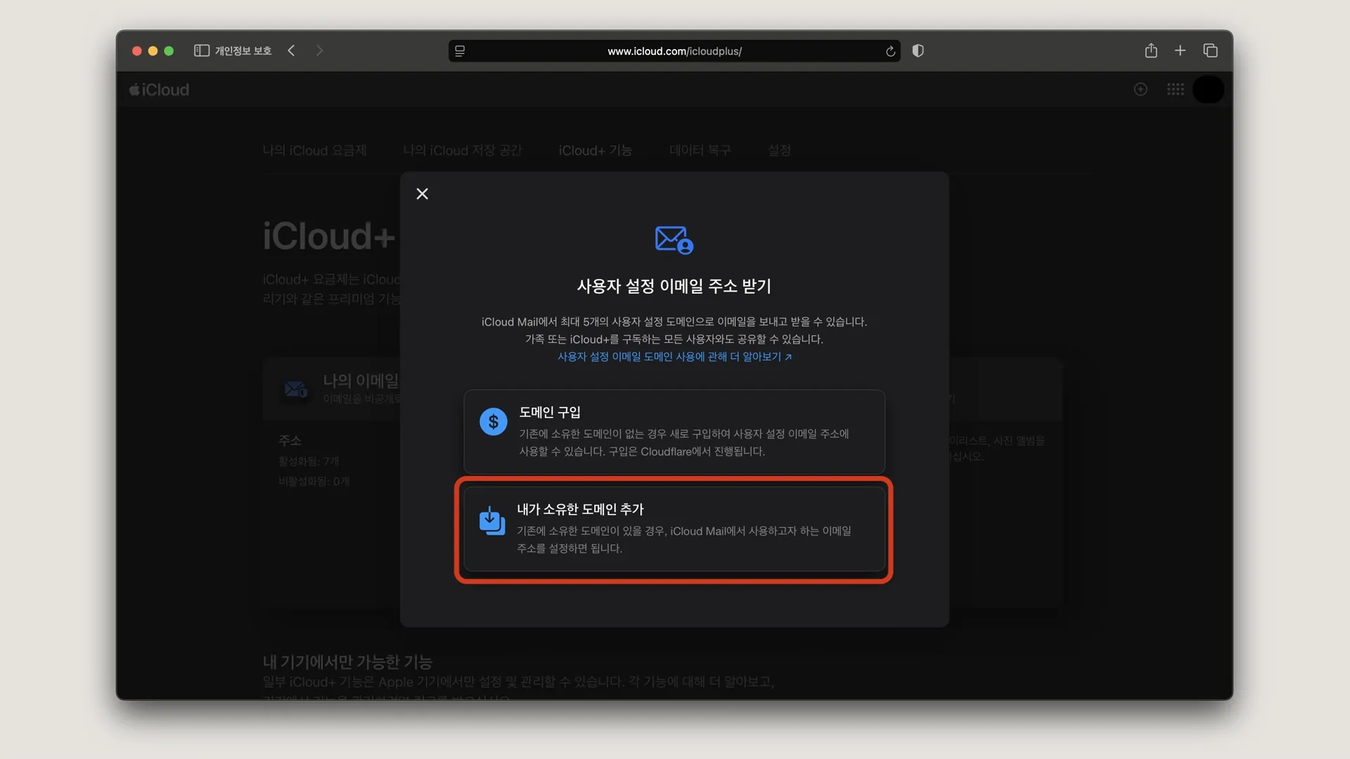
Task: Open the account profile avatar
Action: coord(1209,89)
